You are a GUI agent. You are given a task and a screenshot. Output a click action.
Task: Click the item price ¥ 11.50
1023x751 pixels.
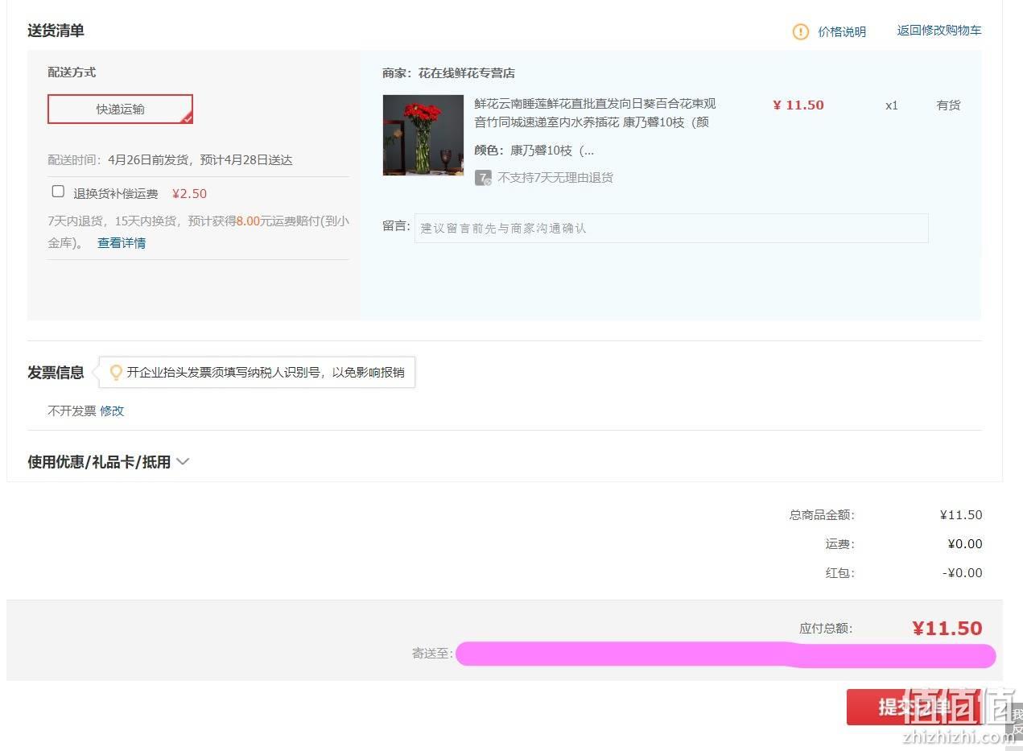798,105
